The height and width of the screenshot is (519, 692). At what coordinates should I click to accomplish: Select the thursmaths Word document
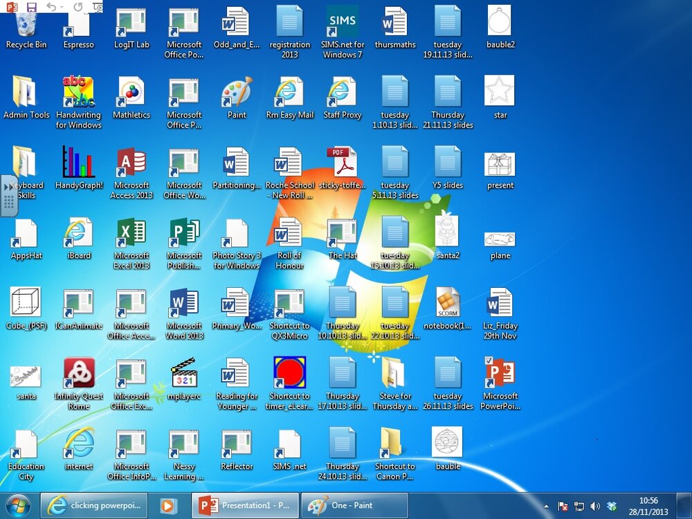(394, 21)
